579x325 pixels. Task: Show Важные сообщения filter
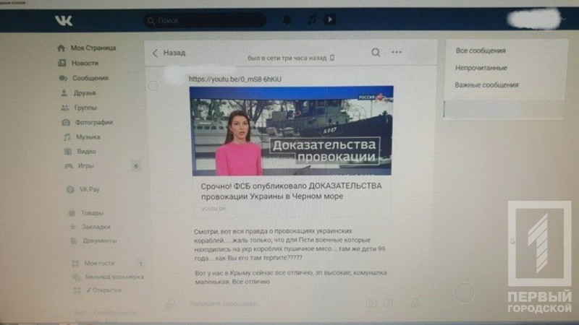tap(486, 85)
